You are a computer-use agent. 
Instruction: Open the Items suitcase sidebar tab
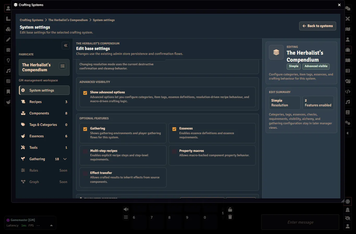[348, 50]
